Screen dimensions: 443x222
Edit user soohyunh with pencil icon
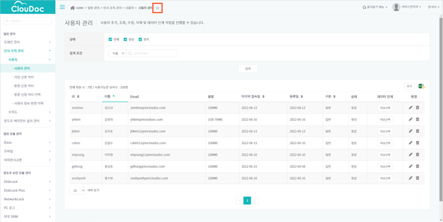point(411,178)
